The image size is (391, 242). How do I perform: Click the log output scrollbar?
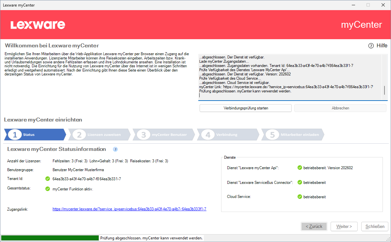coord(384,90)
